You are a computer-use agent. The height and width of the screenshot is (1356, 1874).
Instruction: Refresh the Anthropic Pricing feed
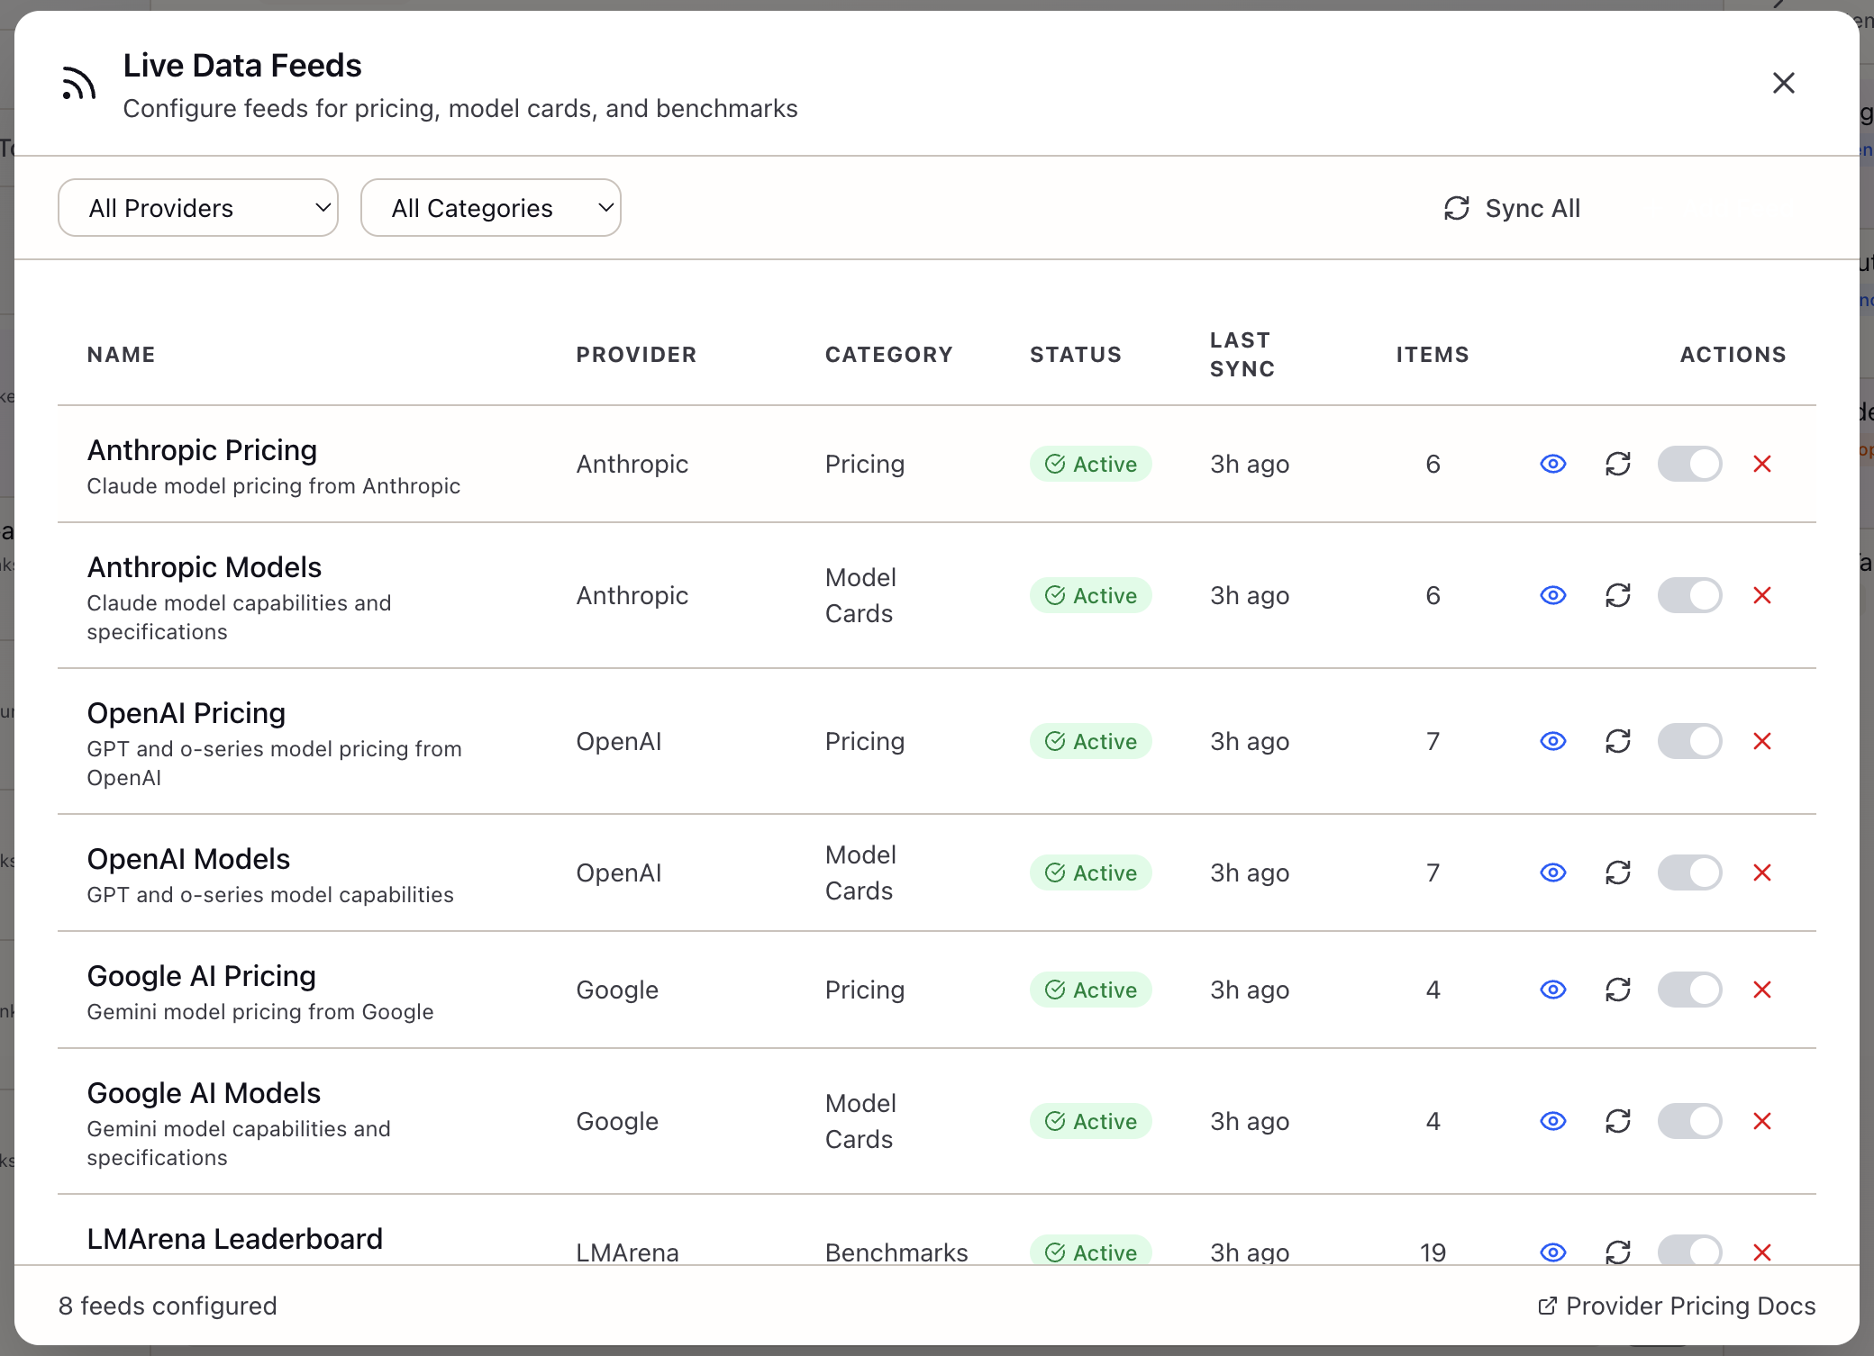(x=1618, y=464)
